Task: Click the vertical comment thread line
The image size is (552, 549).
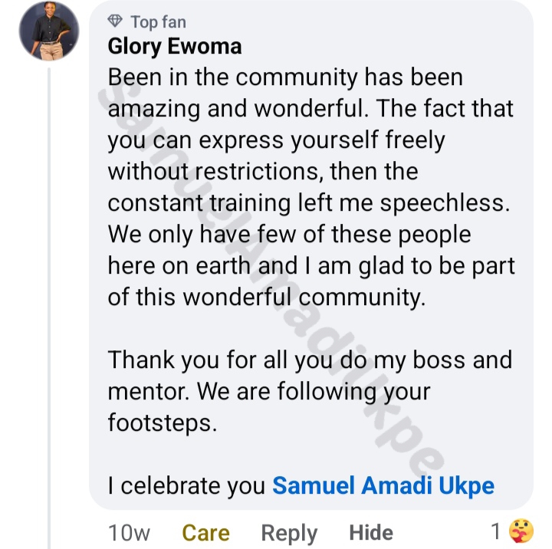Action: pyautogui.click(x=49, y=307)
